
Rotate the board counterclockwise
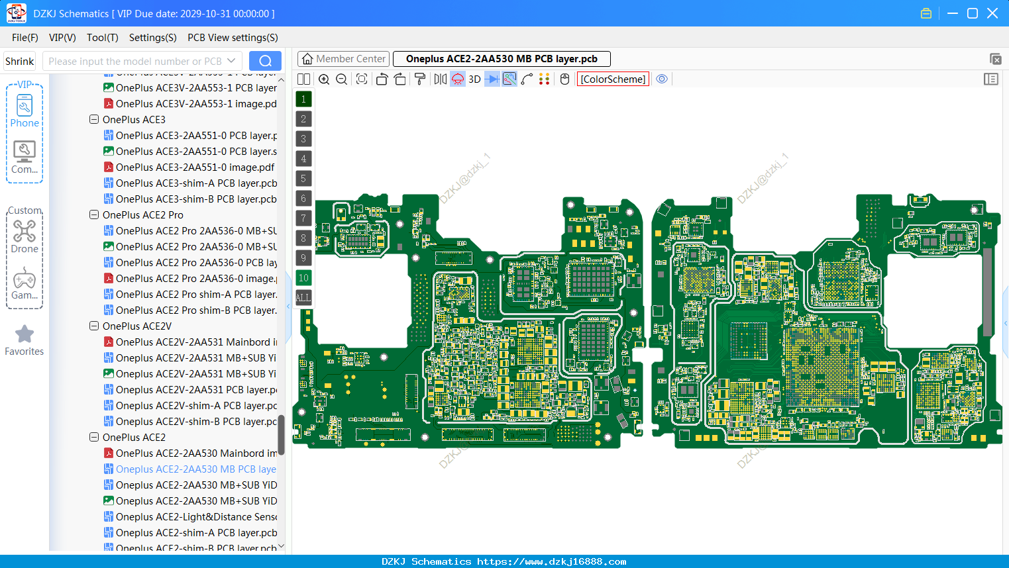coord(382,79)
